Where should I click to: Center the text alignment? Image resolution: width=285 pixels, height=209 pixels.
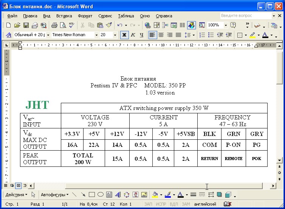[161, 35]
